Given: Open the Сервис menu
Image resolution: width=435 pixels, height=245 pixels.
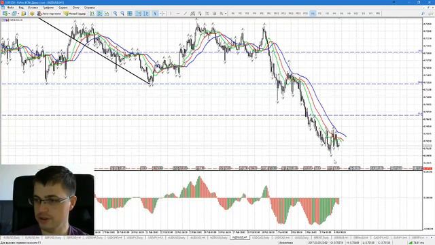Looking at the screenshot, I should tap(63, 7).
